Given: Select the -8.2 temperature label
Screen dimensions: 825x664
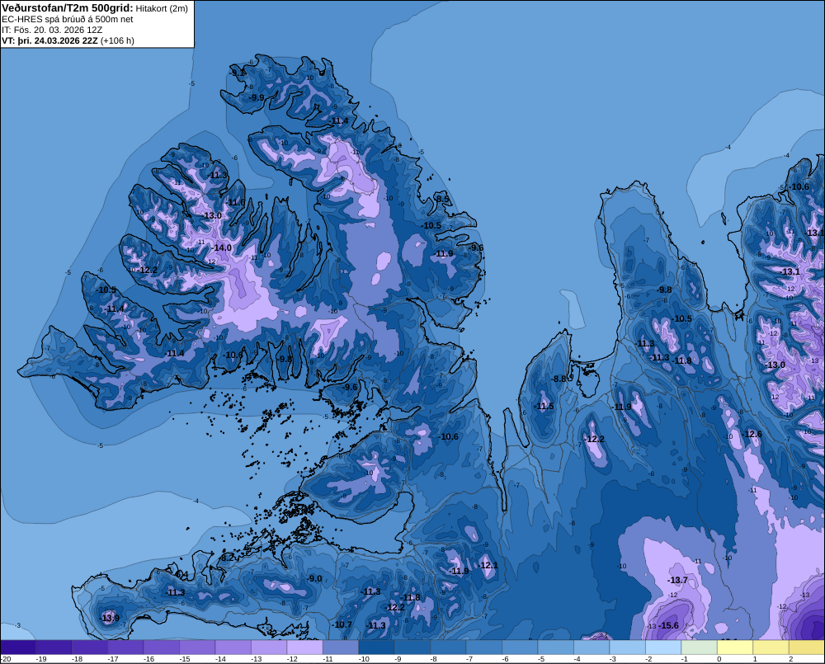Looking at the screenshot, I should coord(228,558).
